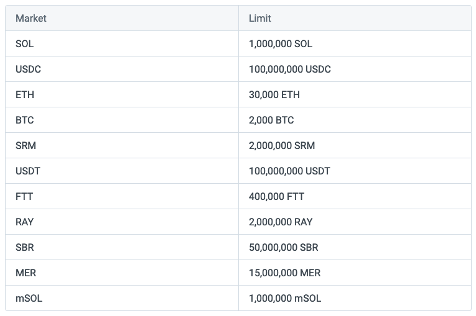
Task: Select the 400,000 FTT limit cell
Action: point(355,196)
